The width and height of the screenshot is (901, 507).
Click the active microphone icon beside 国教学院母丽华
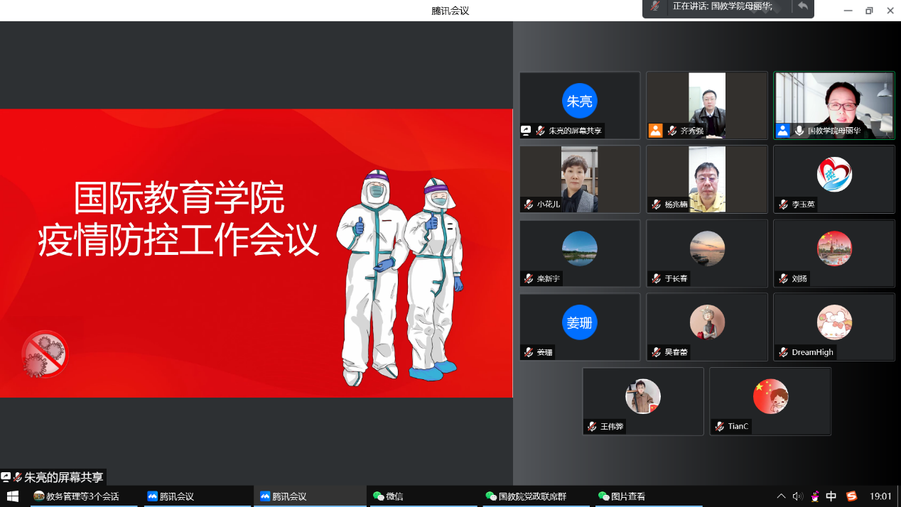[x=799, y=131]
